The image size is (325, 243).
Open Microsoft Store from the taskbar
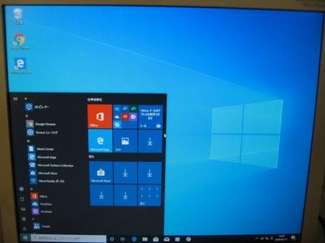[x=155, y=239]
